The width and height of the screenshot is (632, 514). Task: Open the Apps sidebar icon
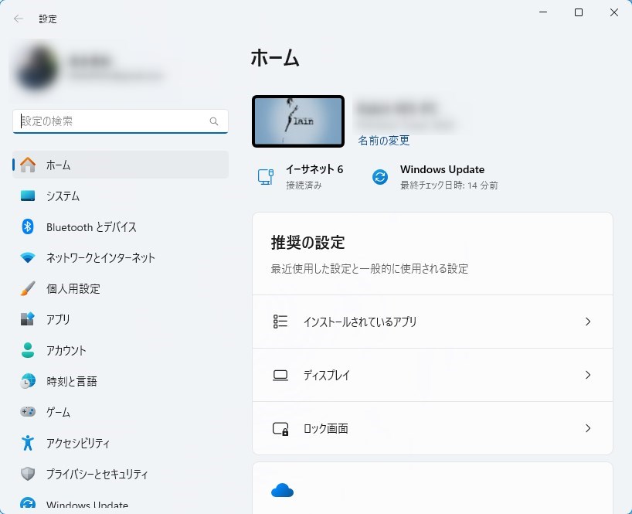[28, 320]
